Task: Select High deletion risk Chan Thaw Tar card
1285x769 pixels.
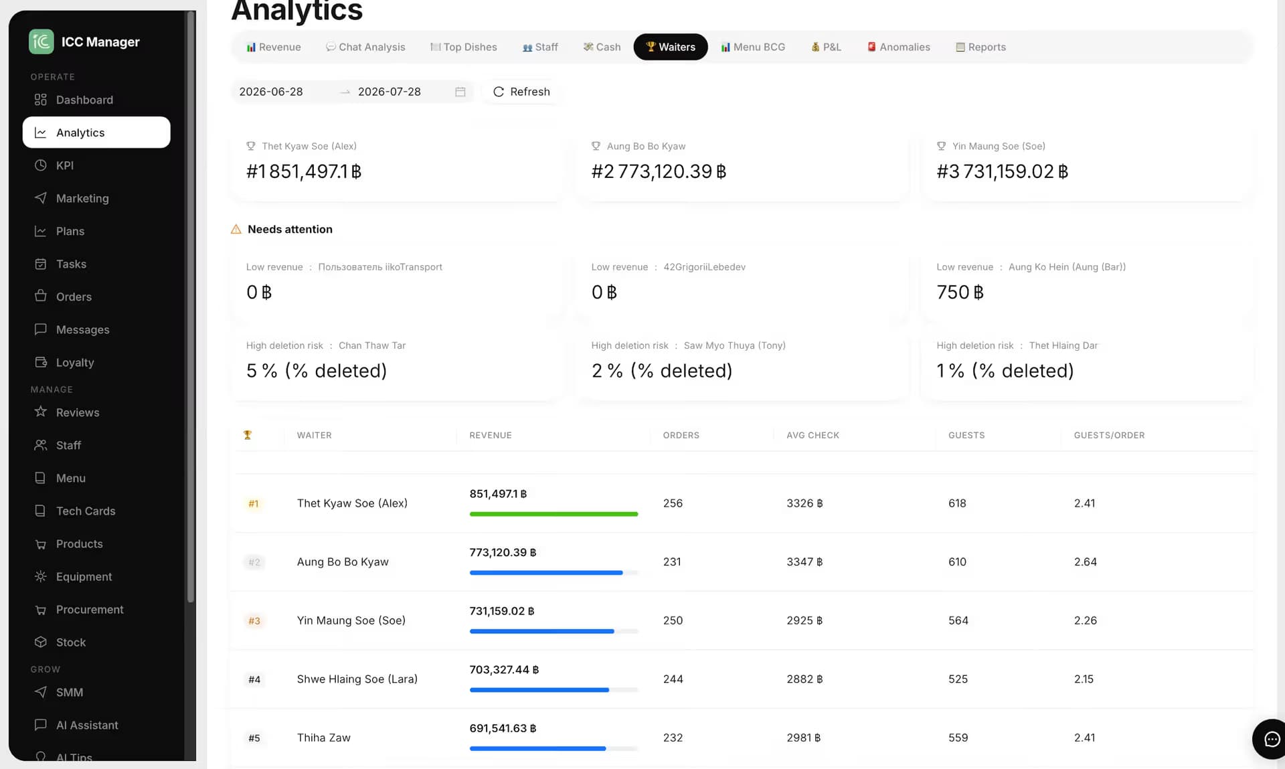Action: coord(398,363)
